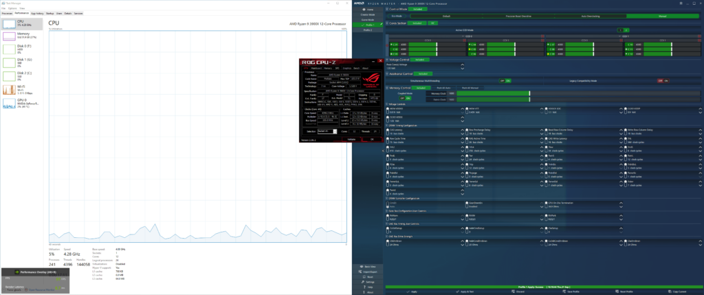704x295 pixels.
Task: Click the pin icon in Ryzen Master title bar
Action: [x=681, y=2]
